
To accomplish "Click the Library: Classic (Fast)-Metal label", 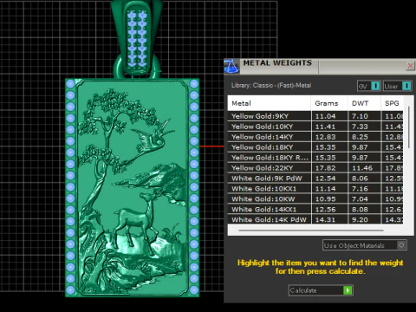I will pos(271,86).
